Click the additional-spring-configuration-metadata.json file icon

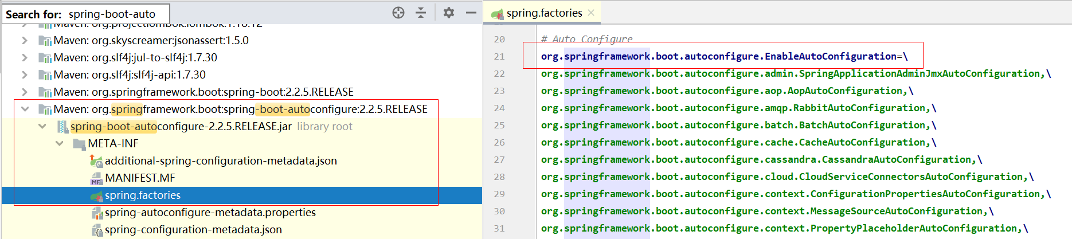click(96, 160)
